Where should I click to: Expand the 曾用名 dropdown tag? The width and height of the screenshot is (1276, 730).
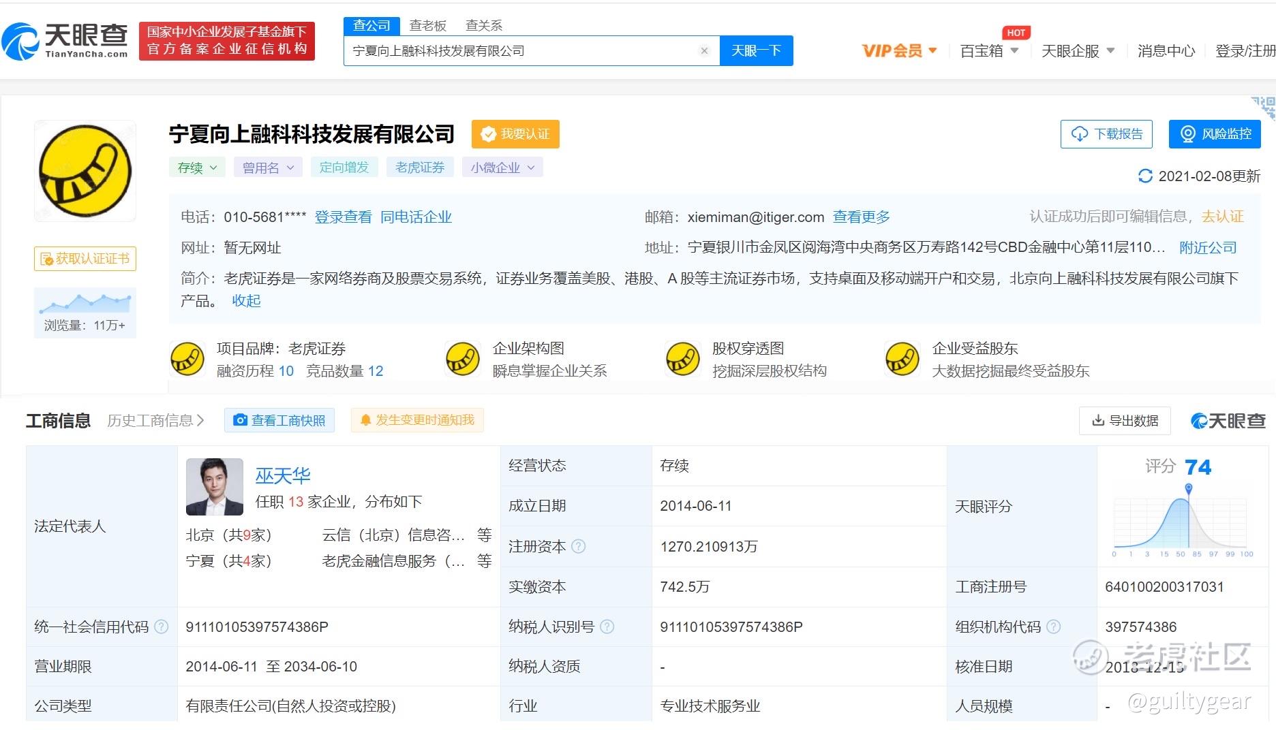[268, 168]
